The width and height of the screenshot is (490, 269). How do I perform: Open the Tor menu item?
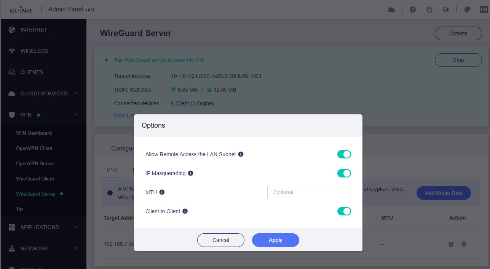pyautogui.click(x=19, y=209)
